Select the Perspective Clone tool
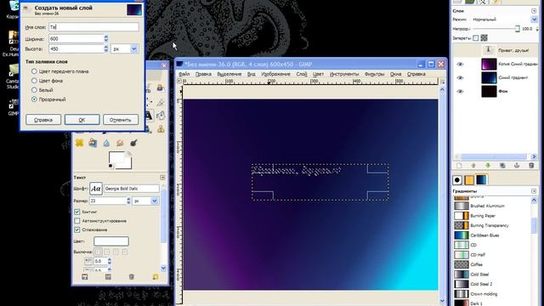This screenshot has height=306, width=544. (x=93, y=143)
